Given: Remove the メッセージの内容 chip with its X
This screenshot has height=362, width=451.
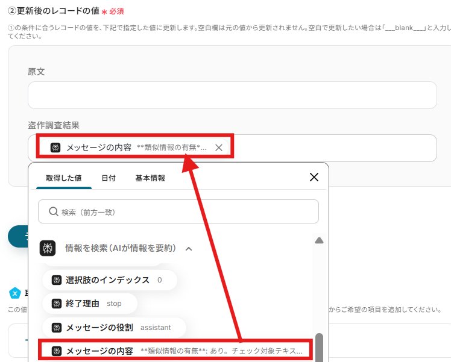Looking at the screenshot, I should click(219, 148).
